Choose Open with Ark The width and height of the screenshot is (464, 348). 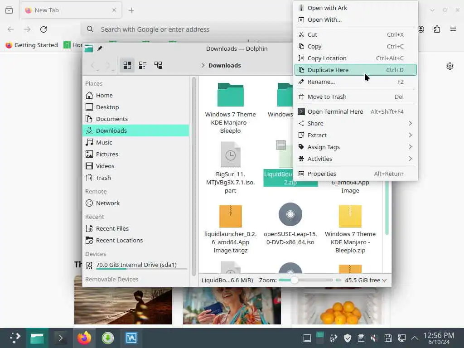coord(355,8)
